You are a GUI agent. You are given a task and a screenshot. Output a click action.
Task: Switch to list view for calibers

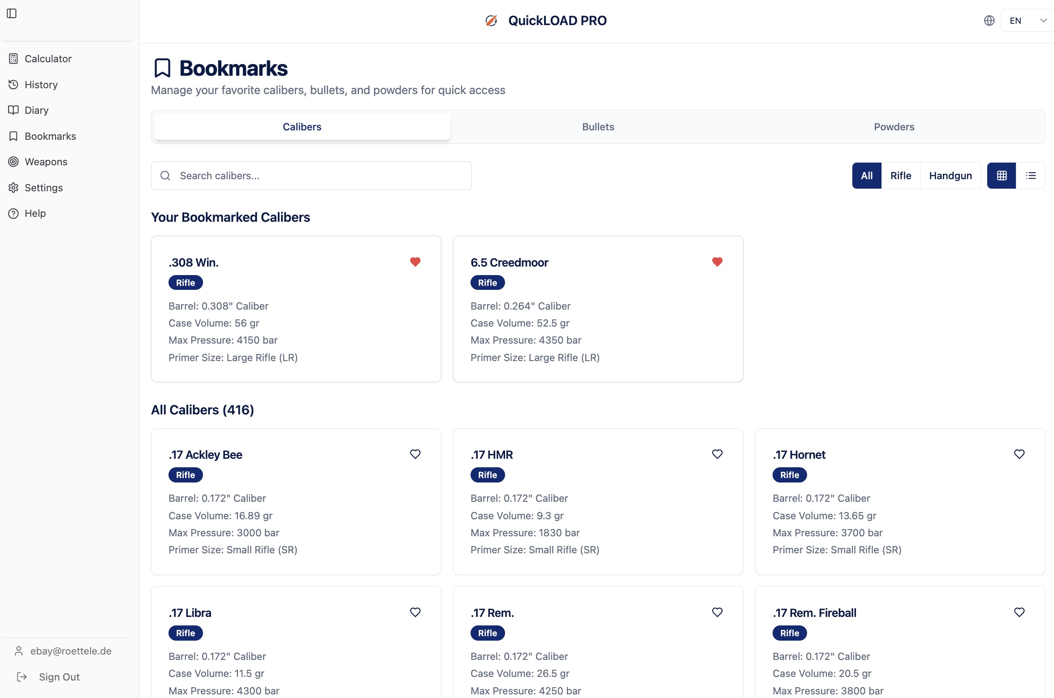(1031, 175)
